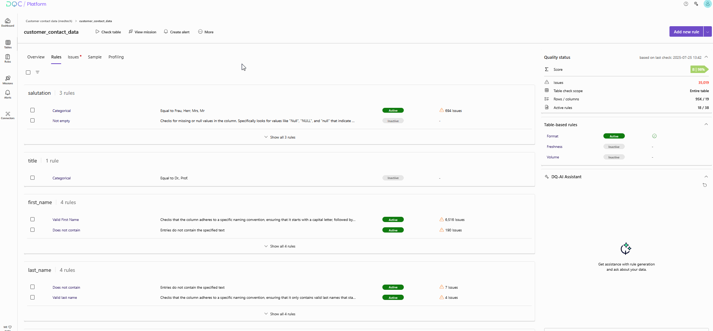Select the Rules tab
Viewport: 713px width, 331px height.
(56, 57)
